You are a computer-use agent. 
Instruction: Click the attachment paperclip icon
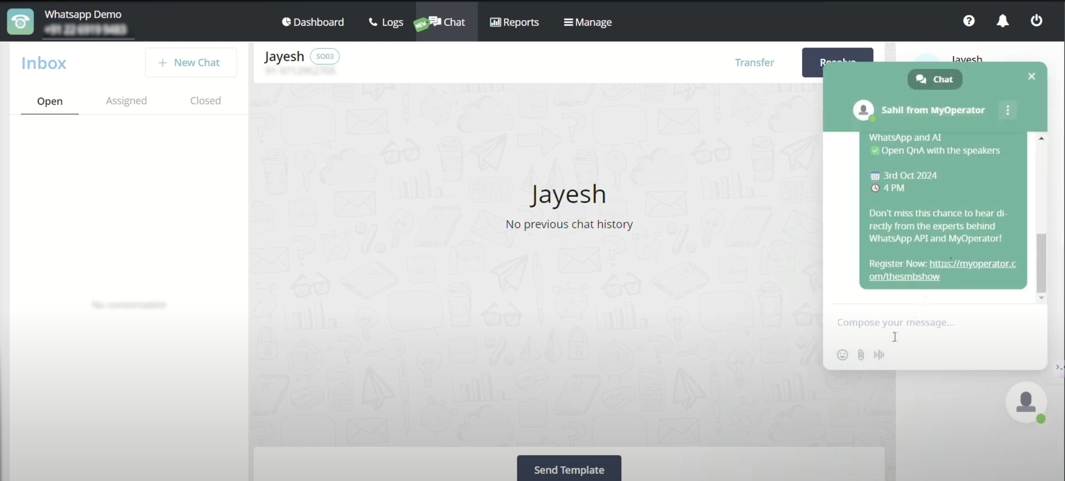(861, 355)
